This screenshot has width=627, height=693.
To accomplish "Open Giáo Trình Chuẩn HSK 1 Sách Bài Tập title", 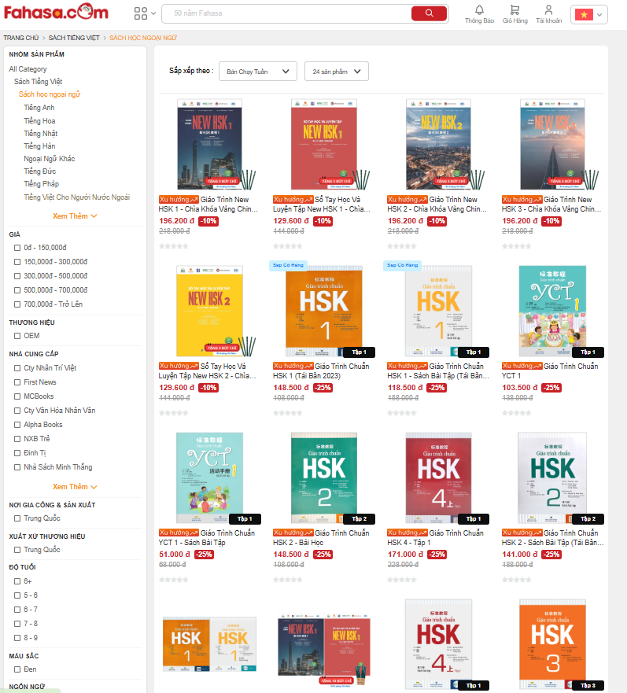I will [437, 370].
